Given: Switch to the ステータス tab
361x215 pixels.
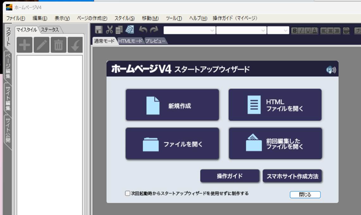Looking at the screenshot, I should click(x=50, y=30).
